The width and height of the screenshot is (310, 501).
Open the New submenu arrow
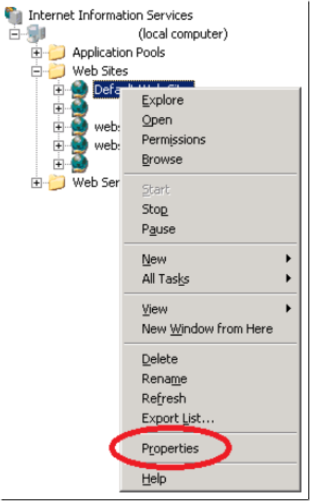tap(288, 259)
